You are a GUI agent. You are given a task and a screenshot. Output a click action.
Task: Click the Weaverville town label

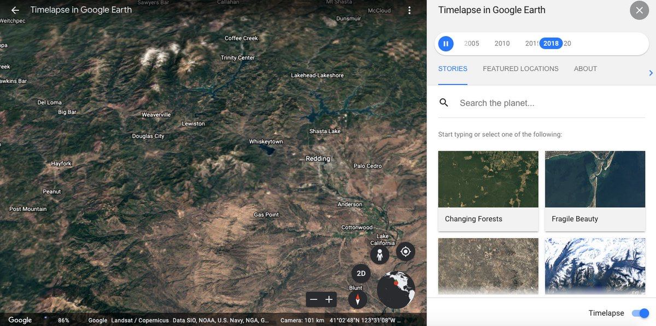coord(156,115)
